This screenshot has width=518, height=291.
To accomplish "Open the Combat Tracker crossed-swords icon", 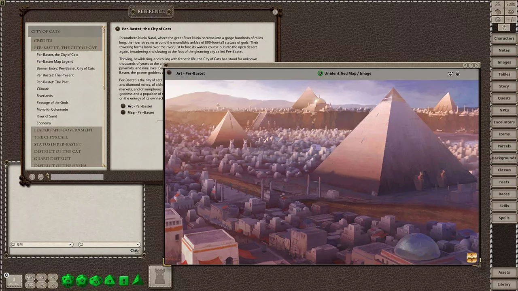I will (498, 4).
